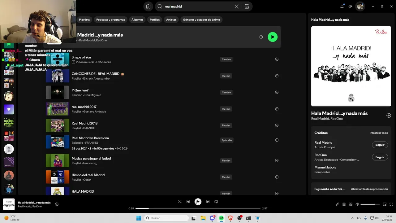Filter results by Perfiles
Image resolution: width=396 pixels, height=223 pixels.
pos(155,20)
